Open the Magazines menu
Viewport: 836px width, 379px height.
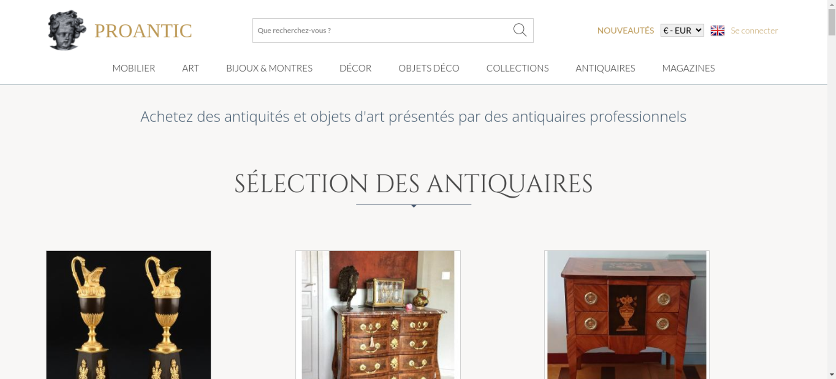[x=688, y=68]
